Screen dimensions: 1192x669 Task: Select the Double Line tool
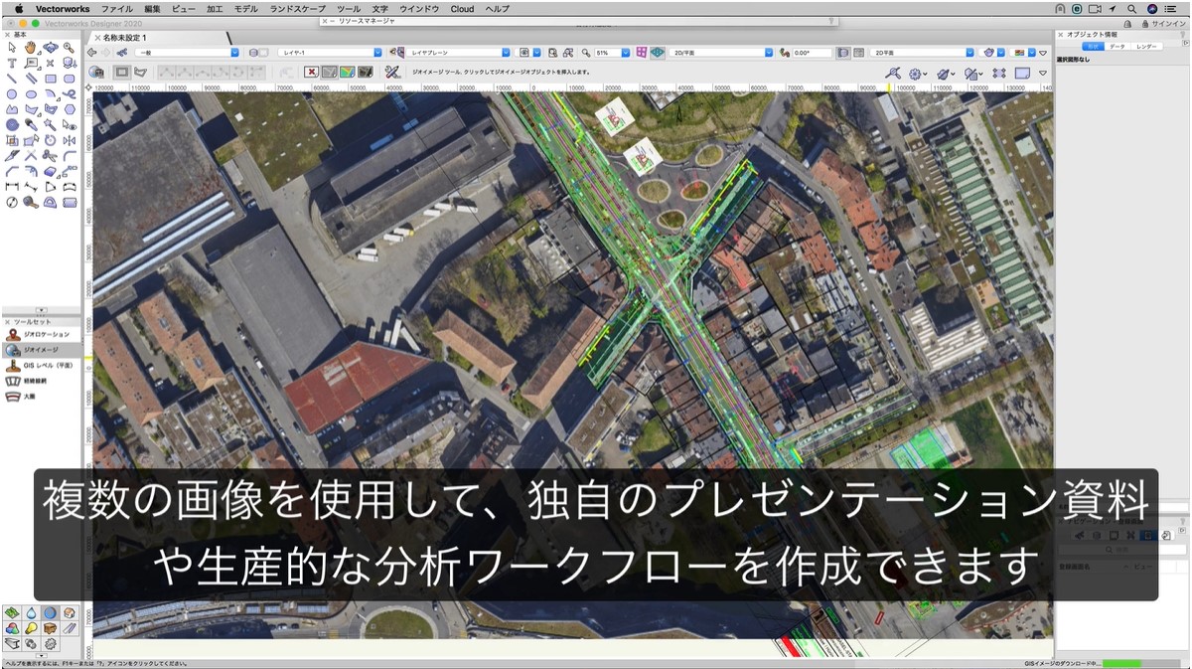[x=31, y=79]
